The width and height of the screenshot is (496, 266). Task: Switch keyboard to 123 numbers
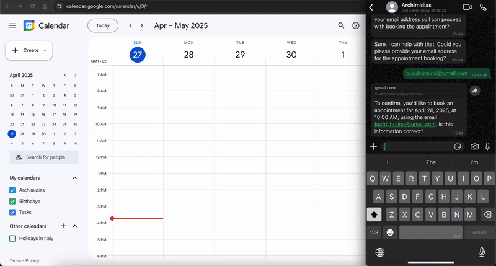click(374, 233)
